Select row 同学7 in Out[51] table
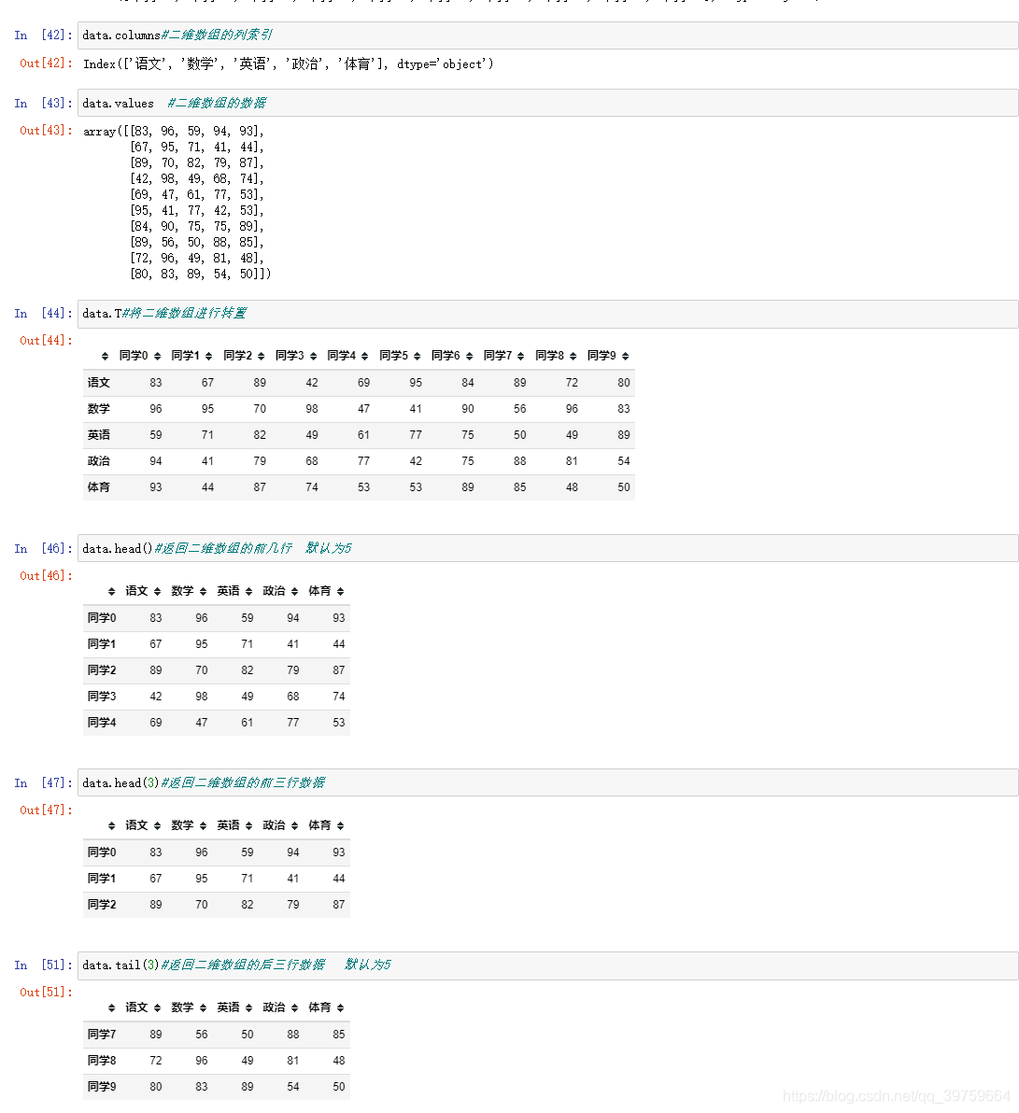Screen dimensions: 1019x1113 pos(217,1035)
